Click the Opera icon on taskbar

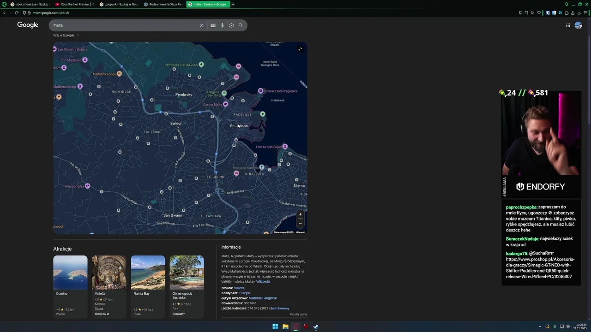click(x=295, y=326)
